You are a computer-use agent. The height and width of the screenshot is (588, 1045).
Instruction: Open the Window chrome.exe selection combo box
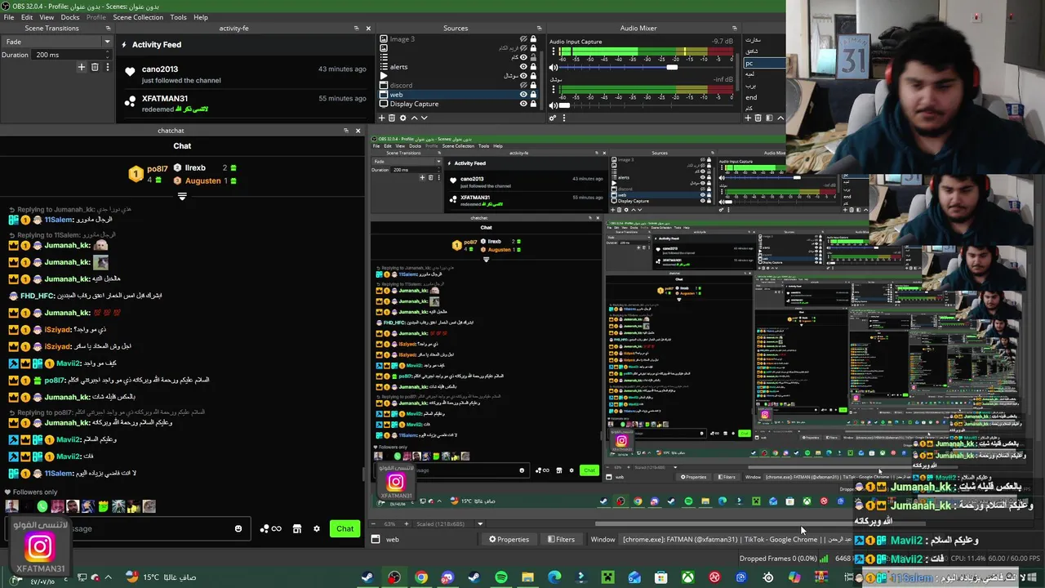pos(735,539)
